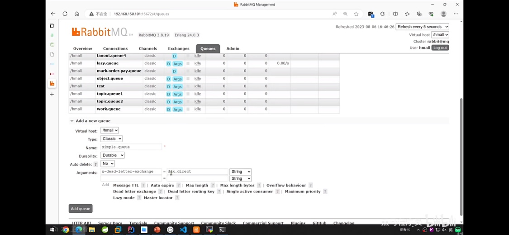Open the Refresh every 5 seconds dropdown
509x235 pixels.
(x=422, y=27)
